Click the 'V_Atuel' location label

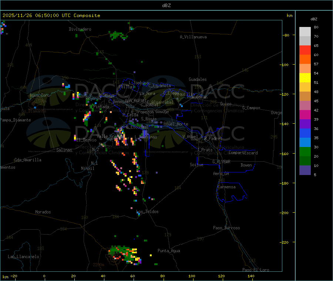pyautogui.click(x=190, y=137)
